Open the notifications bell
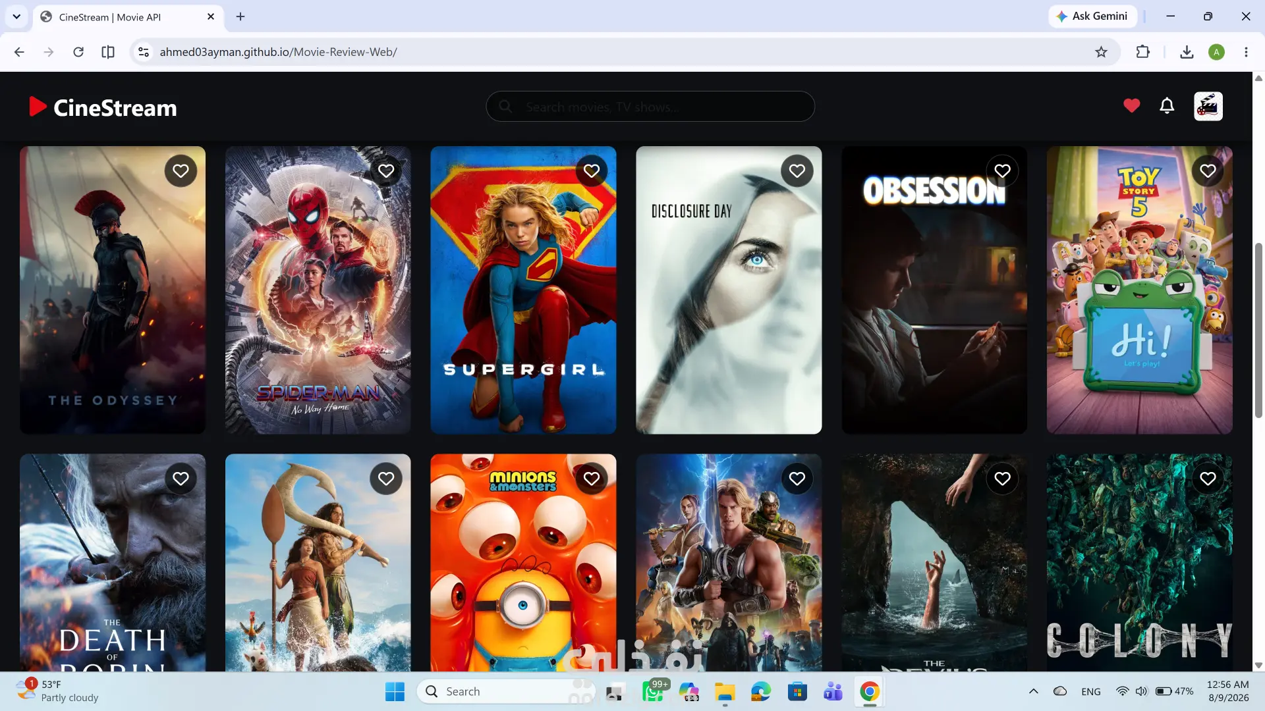Image resolution: width=1265 pixels, height=711 pixels. tap(1167, 105)
